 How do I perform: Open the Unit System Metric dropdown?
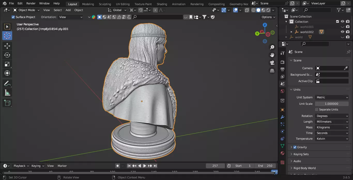332,97
